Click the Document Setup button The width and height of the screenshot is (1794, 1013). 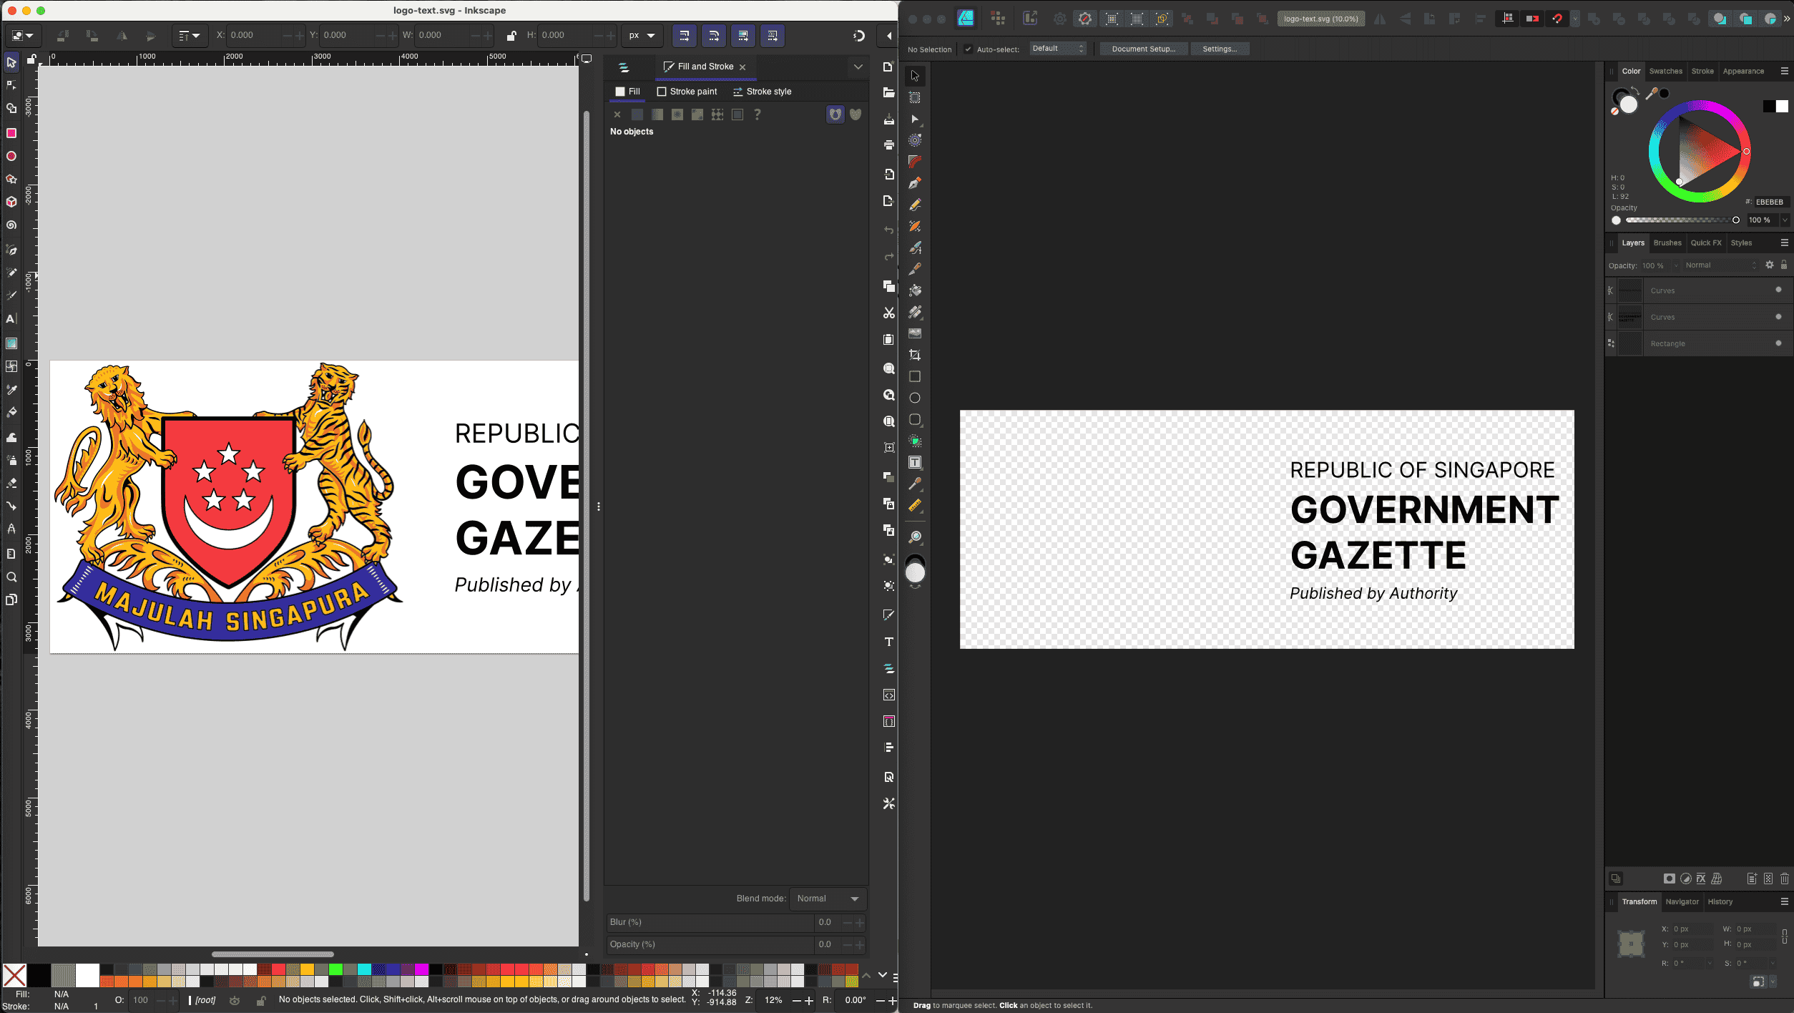click(x=1143, y=49)
